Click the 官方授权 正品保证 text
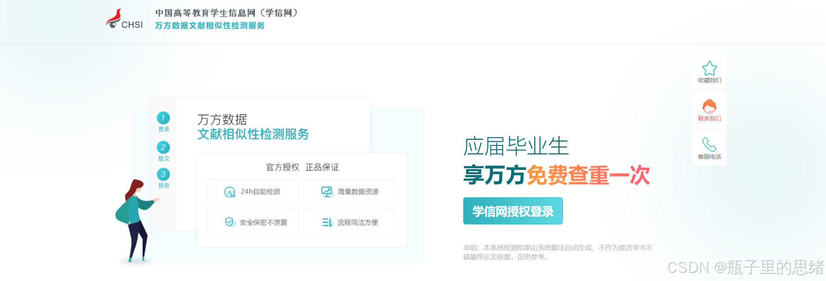826x281 pixels. [x=302, y=167]
